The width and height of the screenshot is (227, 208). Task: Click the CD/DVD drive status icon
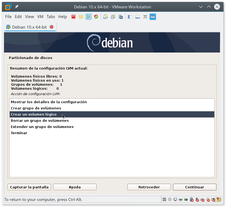(x=170, y=200)
